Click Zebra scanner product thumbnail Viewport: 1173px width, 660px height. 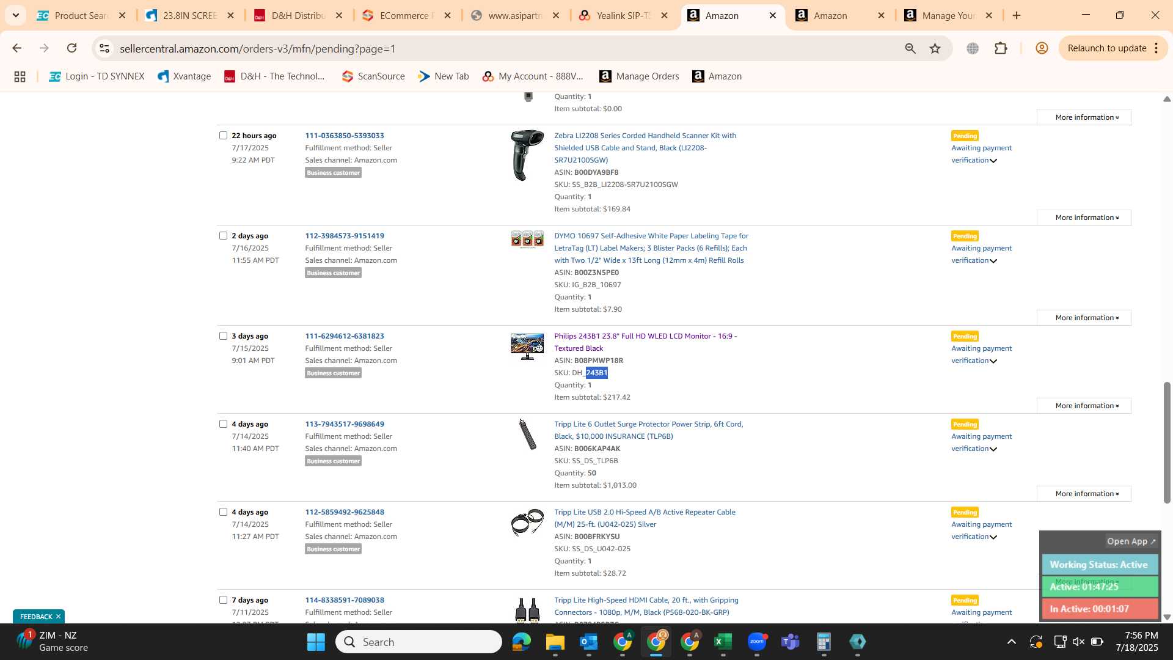[527, 155]
